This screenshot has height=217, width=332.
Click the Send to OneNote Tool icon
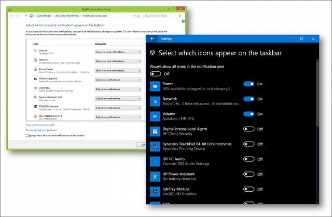(35, 97)
